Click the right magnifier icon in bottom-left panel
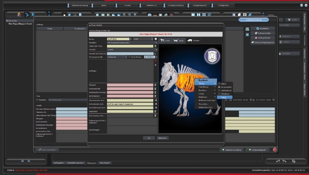The height and width of the screenshot is (175, 309). tap(29, 161)
